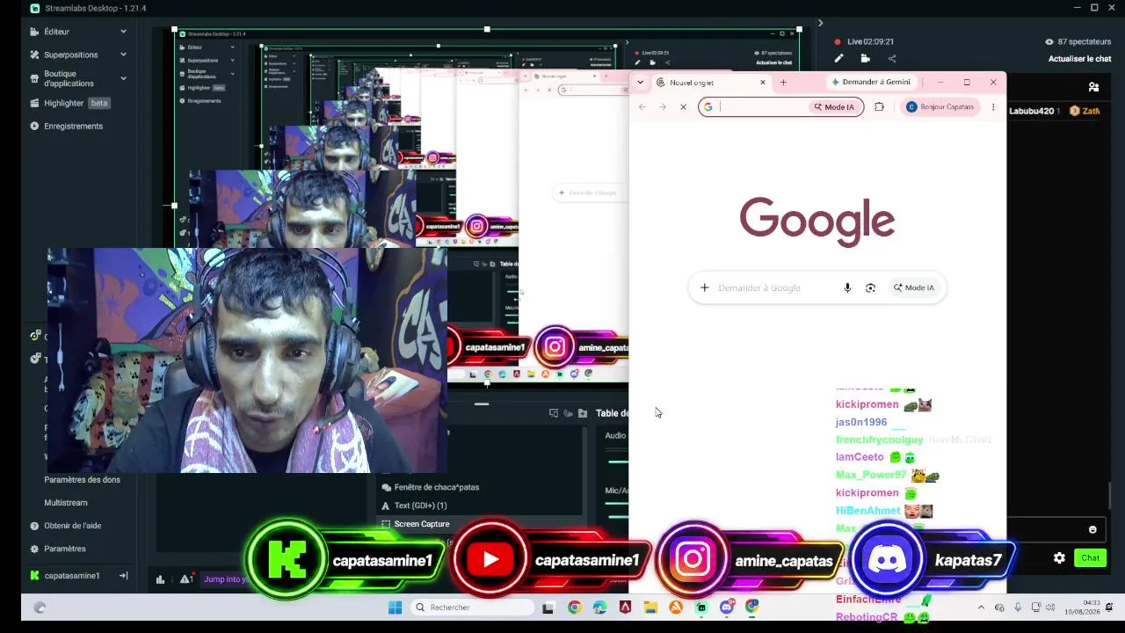Viewport: 1125px width, 633px height.
Task: Click Mode IA in the Google search box
Action: click(914, 287)
